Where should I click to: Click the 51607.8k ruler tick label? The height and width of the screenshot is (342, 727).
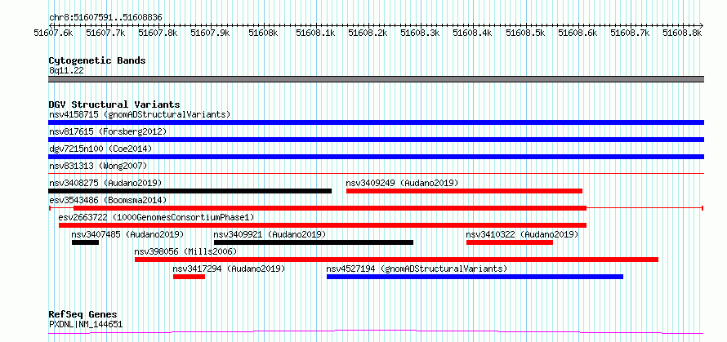(x=158, y=33)
